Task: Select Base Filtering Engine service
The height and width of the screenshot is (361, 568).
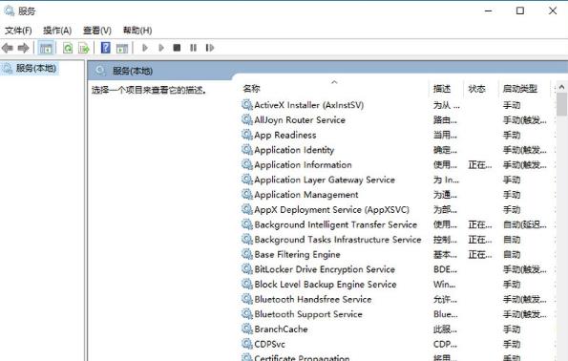Action: pos(298,254)
